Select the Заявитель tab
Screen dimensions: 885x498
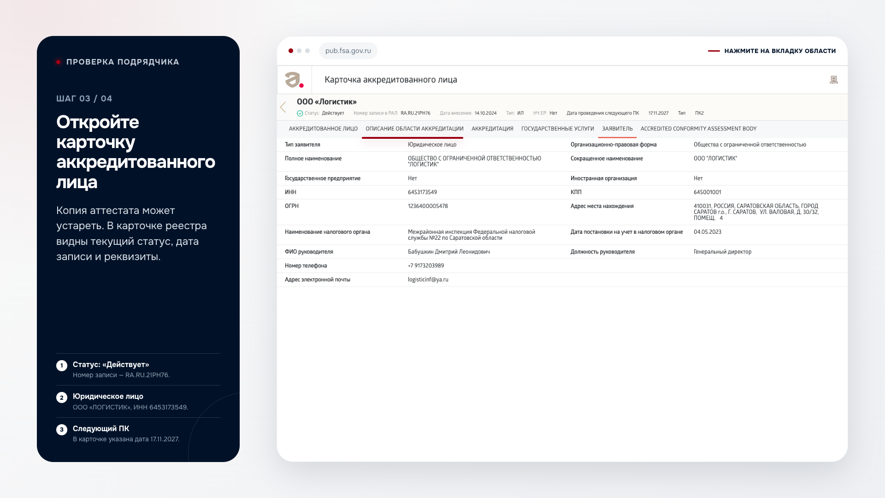[x=617, y=129]
